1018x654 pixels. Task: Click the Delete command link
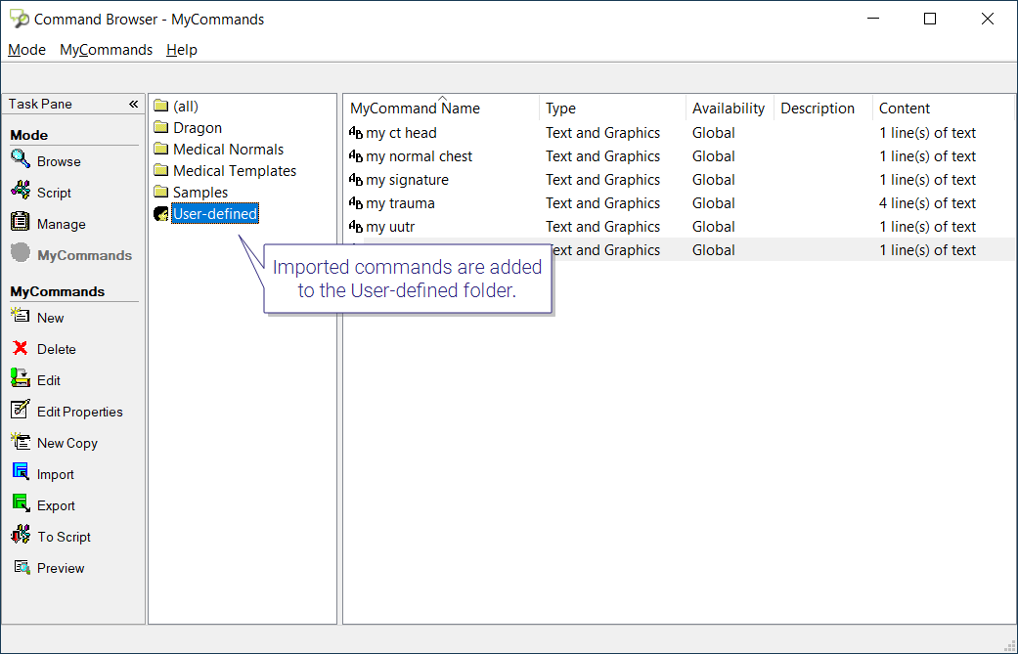pyautogui.click(x=57, y=349)
